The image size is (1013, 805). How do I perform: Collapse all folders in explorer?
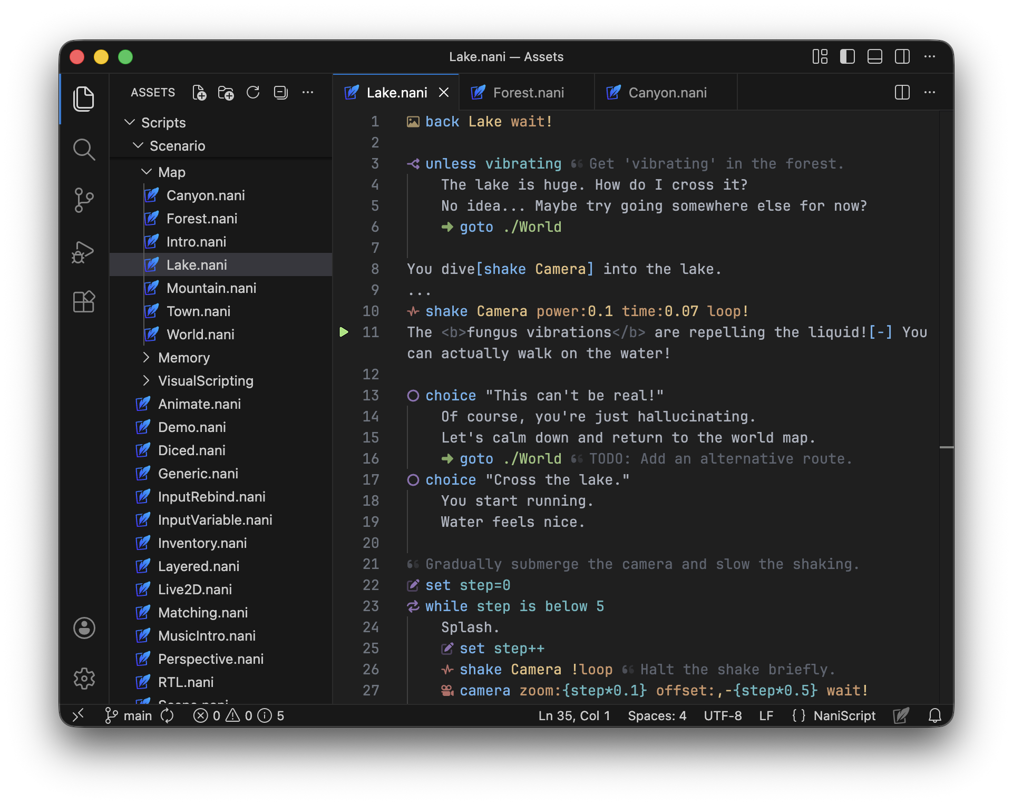(281, 93)
